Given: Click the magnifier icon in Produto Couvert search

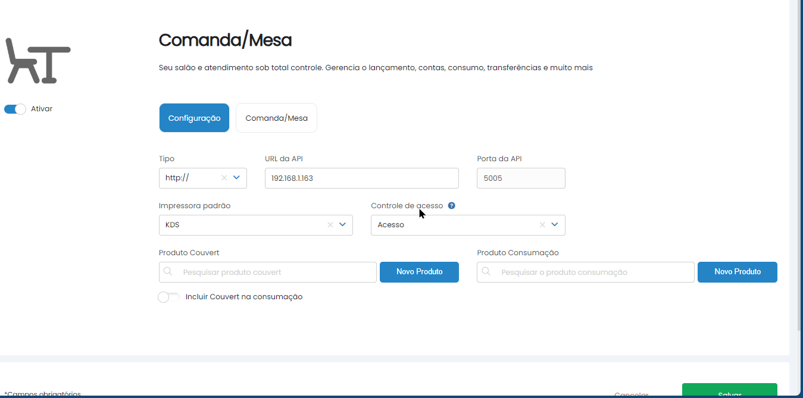Looking at the screenshot, I should click(168, 272).
